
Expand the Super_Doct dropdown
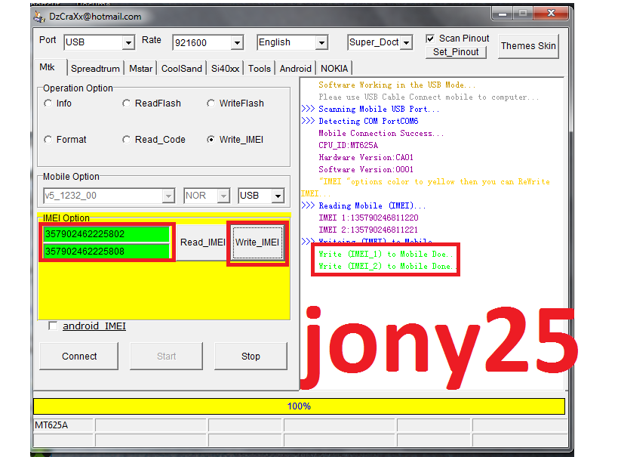coord(407,43)
